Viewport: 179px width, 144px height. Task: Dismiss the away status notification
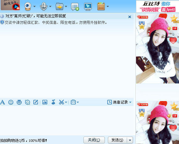point(130,17)
